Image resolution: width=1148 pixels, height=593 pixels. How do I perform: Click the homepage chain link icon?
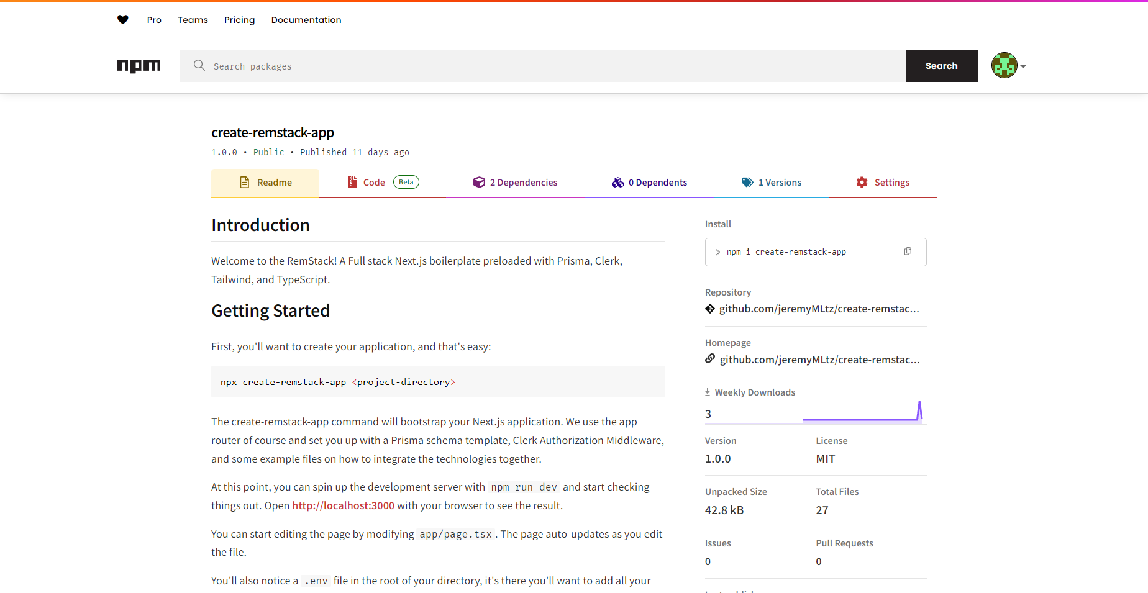click(x=710, y=359)
